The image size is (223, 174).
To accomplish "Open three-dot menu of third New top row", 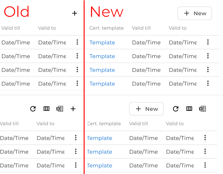I will point(208,70).
